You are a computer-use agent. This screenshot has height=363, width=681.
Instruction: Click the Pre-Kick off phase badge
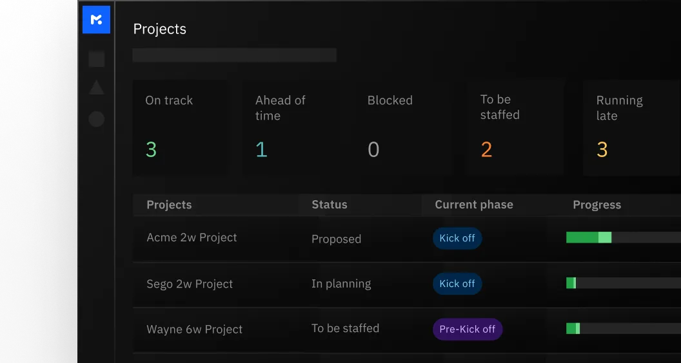tap(467, 330)
